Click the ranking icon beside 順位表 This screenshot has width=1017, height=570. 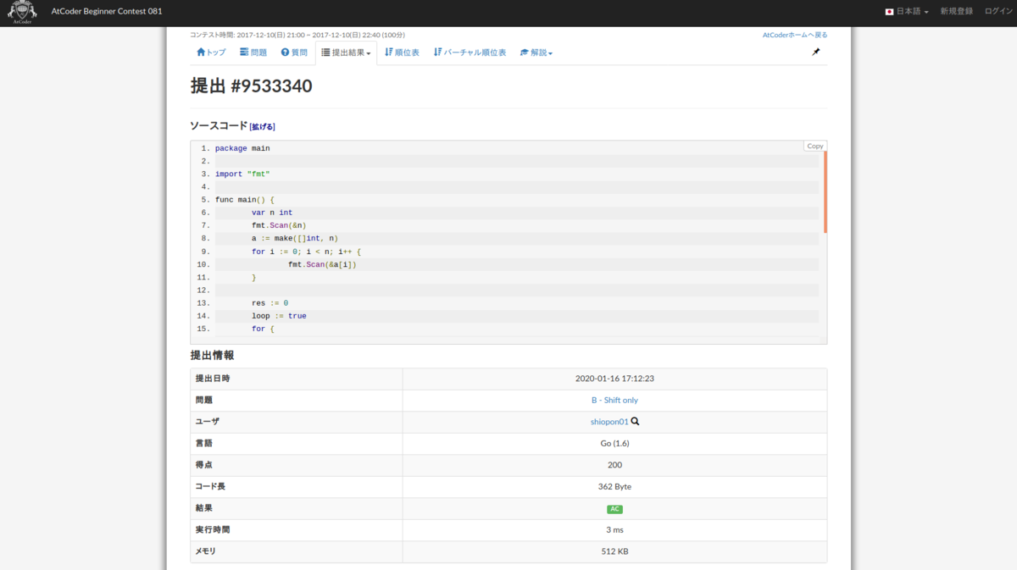388,52
